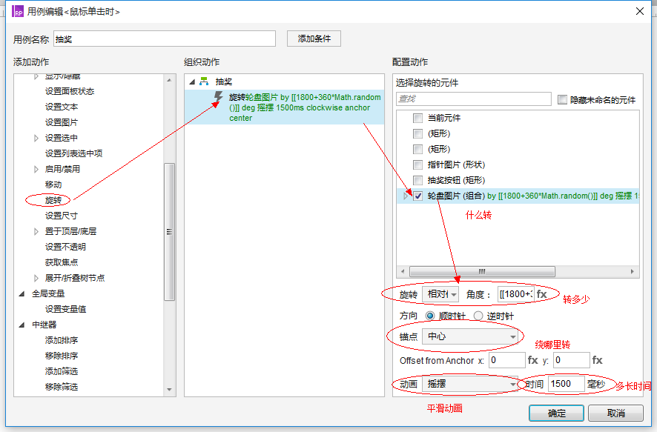Select the 设置列表选中项 action

73,153
